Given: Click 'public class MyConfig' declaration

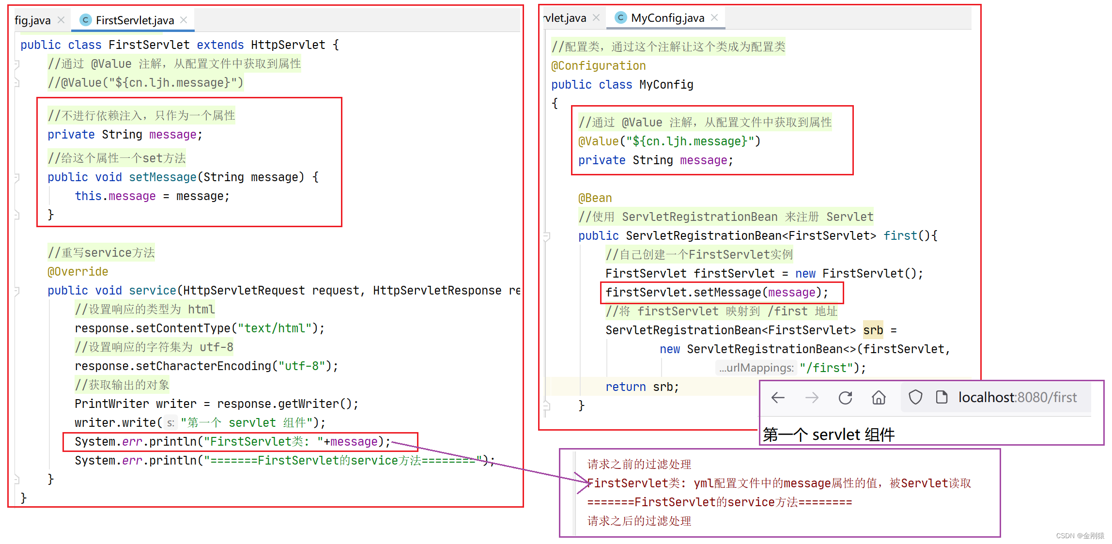Looking at the screenshot, I should coord(622,85).
